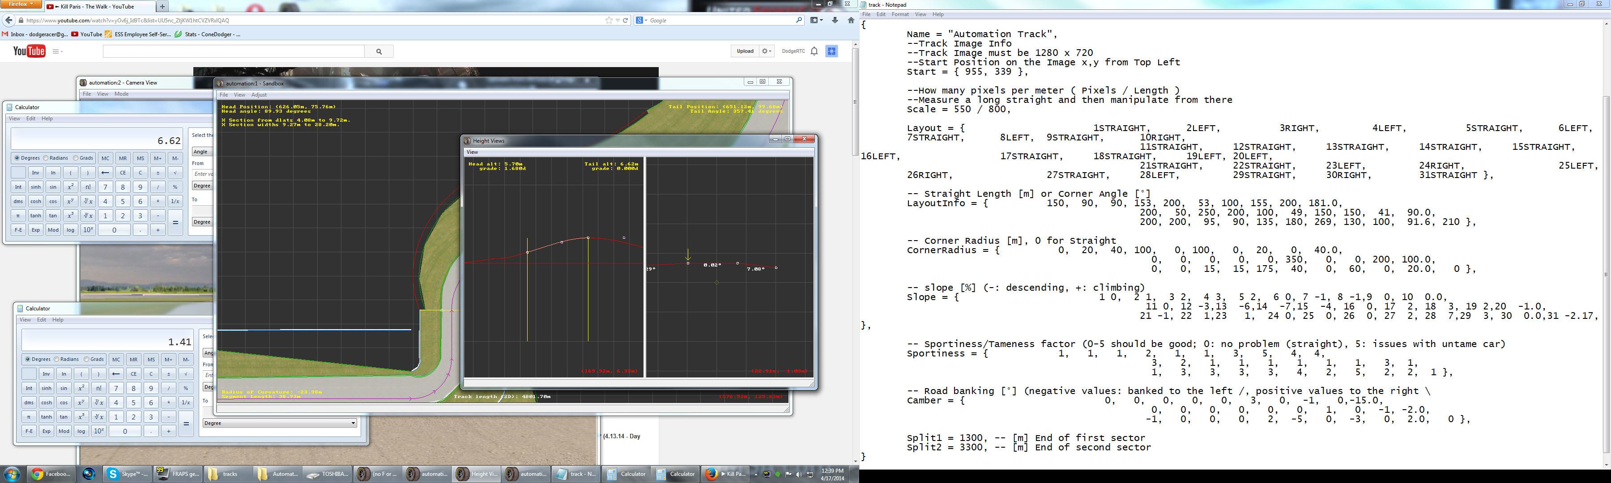Open the YouTube settings gear dropdown
Screen dimensions: 1611x483
click(767, 51)
